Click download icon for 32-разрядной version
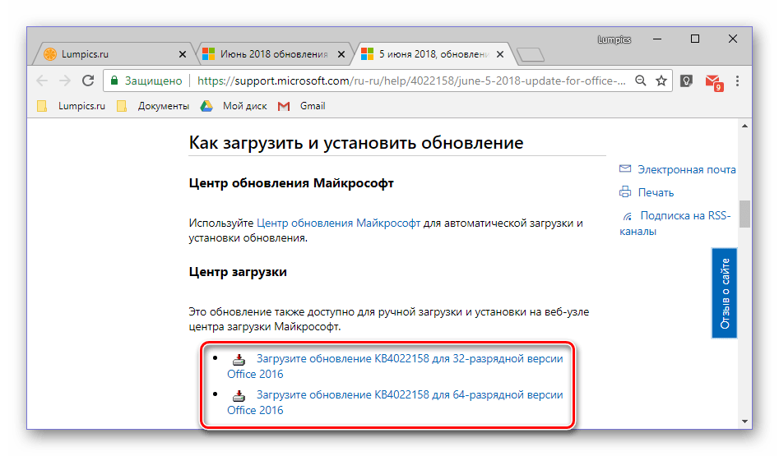Image resolution: width=779 pixels, height=456 pixels. (x=239, y=359)
